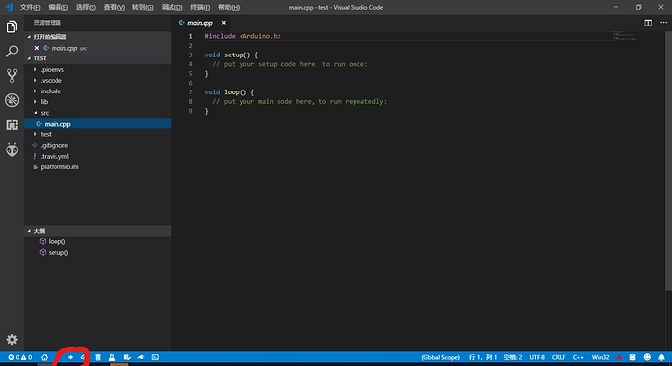Click the PlatformIO Run Task checklist icon
This screenshot has width=672, height=366.
(127, 357)
